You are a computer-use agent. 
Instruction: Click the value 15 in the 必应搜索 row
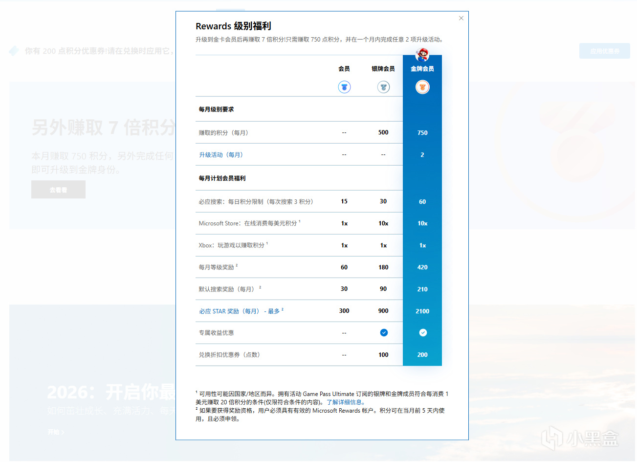coord(344,201)
